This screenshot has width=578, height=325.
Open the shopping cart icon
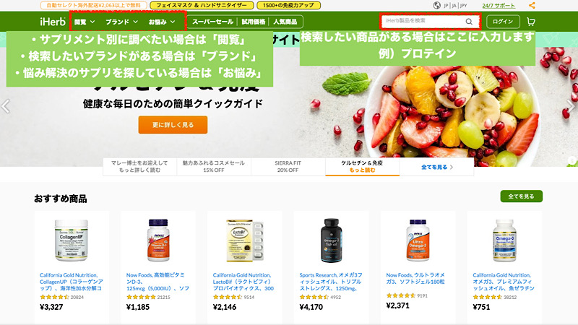click(531, 22)
